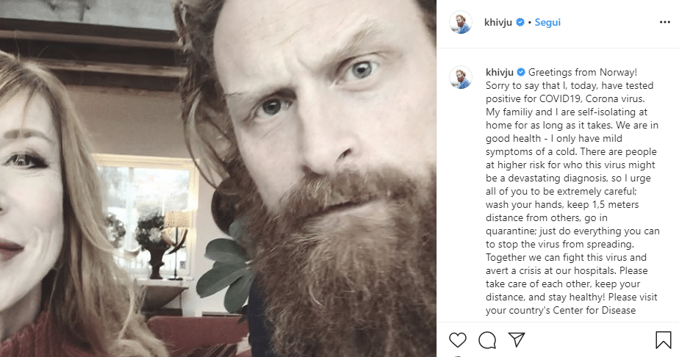
Task: Click the green plant leaves in the photo
Action: tap(229, 272)
